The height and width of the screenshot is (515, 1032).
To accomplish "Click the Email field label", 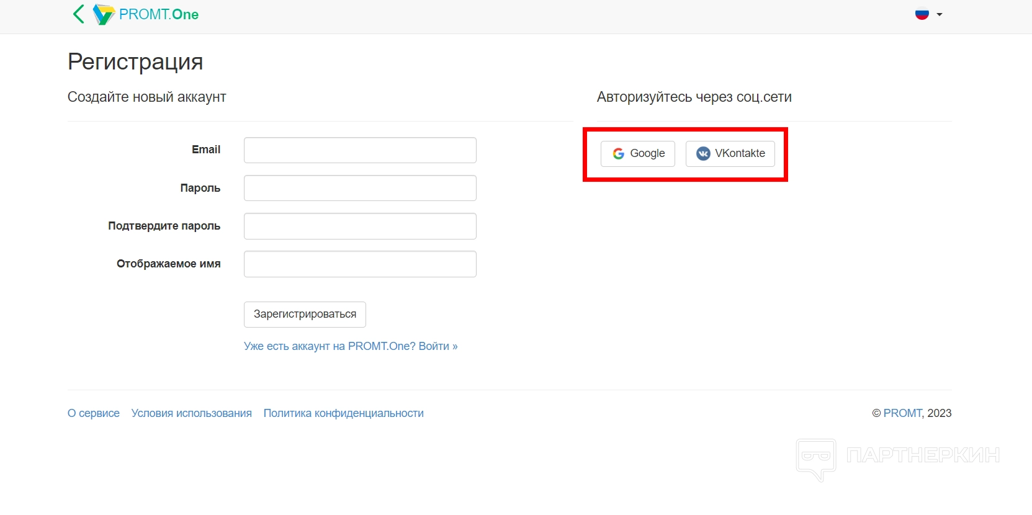I will pyautogui.click(x=206, y=150).
